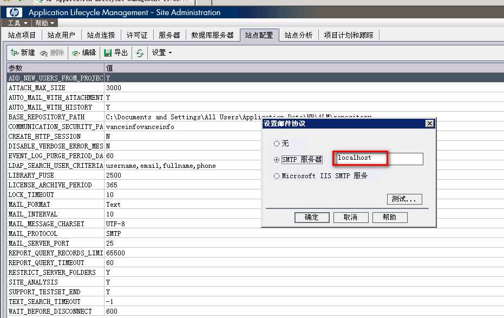Screen dimensions: 504x318
Task: Click the 测试... button
Action: (404, 199)
